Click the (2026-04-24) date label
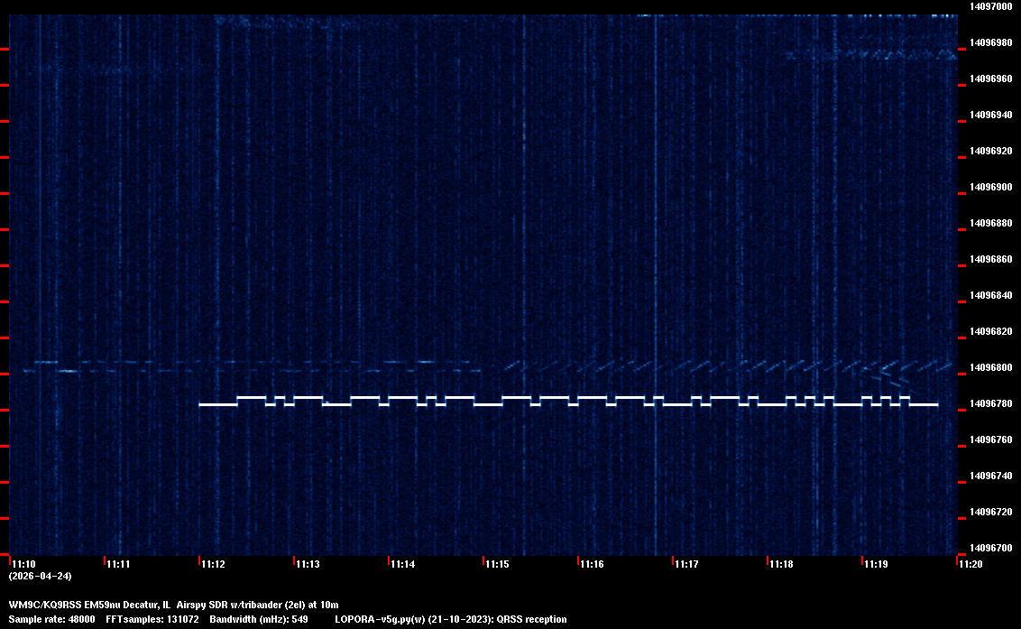The image size is (1021, 629). pos(40,576)
